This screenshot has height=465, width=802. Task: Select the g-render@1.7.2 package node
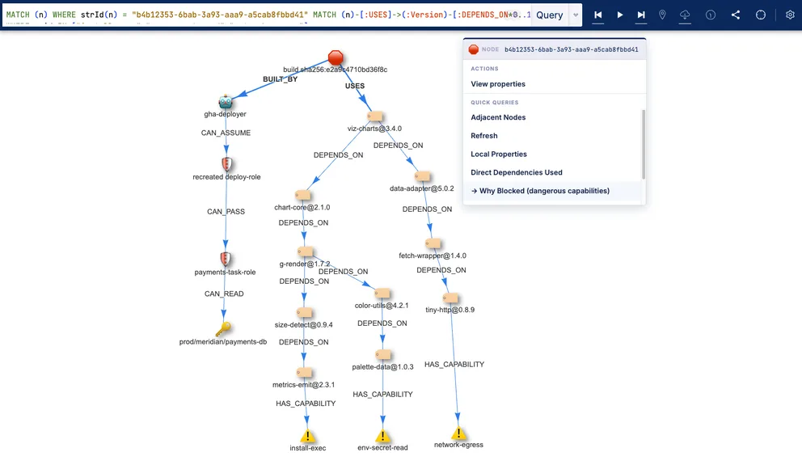(305, 252)
